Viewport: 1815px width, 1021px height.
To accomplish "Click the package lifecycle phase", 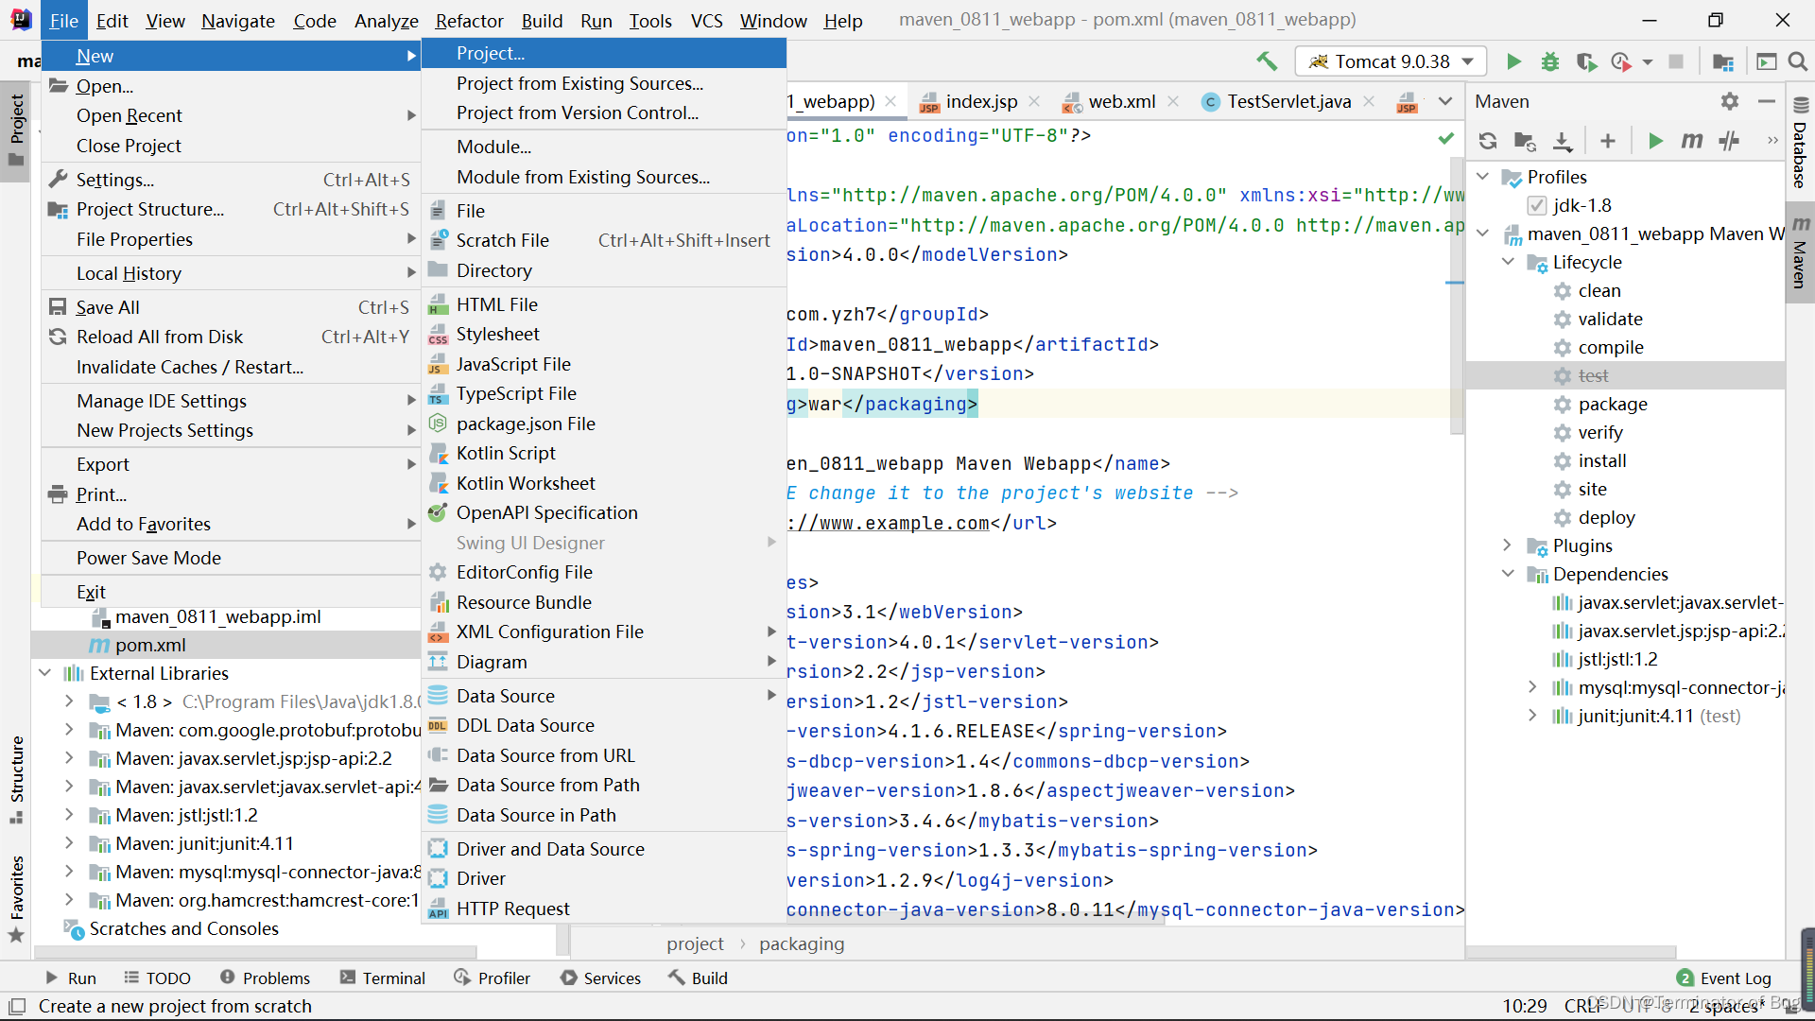I will pos(1613,404).
